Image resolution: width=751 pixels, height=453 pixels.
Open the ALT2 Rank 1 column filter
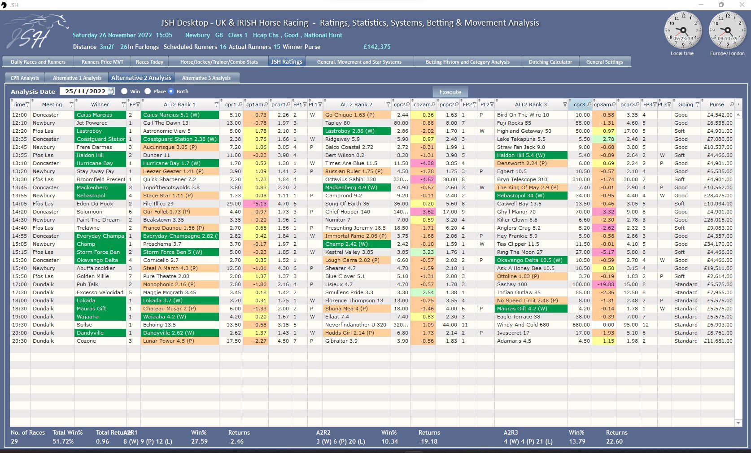click(x=216, y=105)
